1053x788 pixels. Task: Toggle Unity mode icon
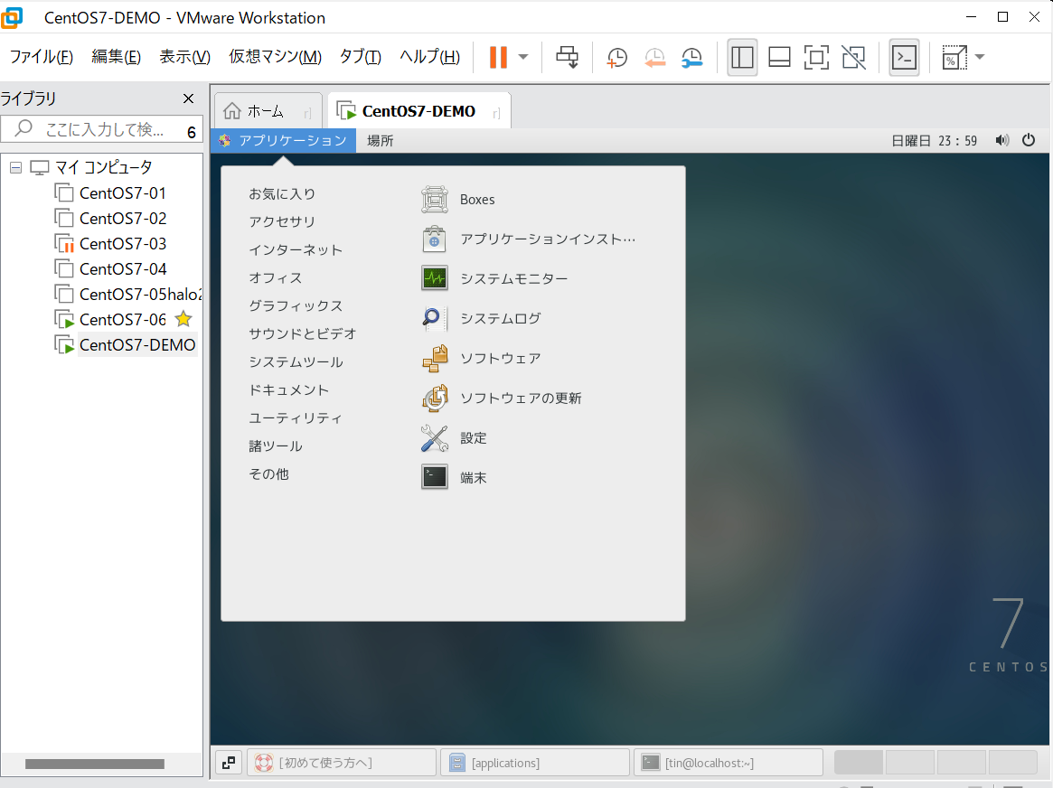(x=853, y=57)
